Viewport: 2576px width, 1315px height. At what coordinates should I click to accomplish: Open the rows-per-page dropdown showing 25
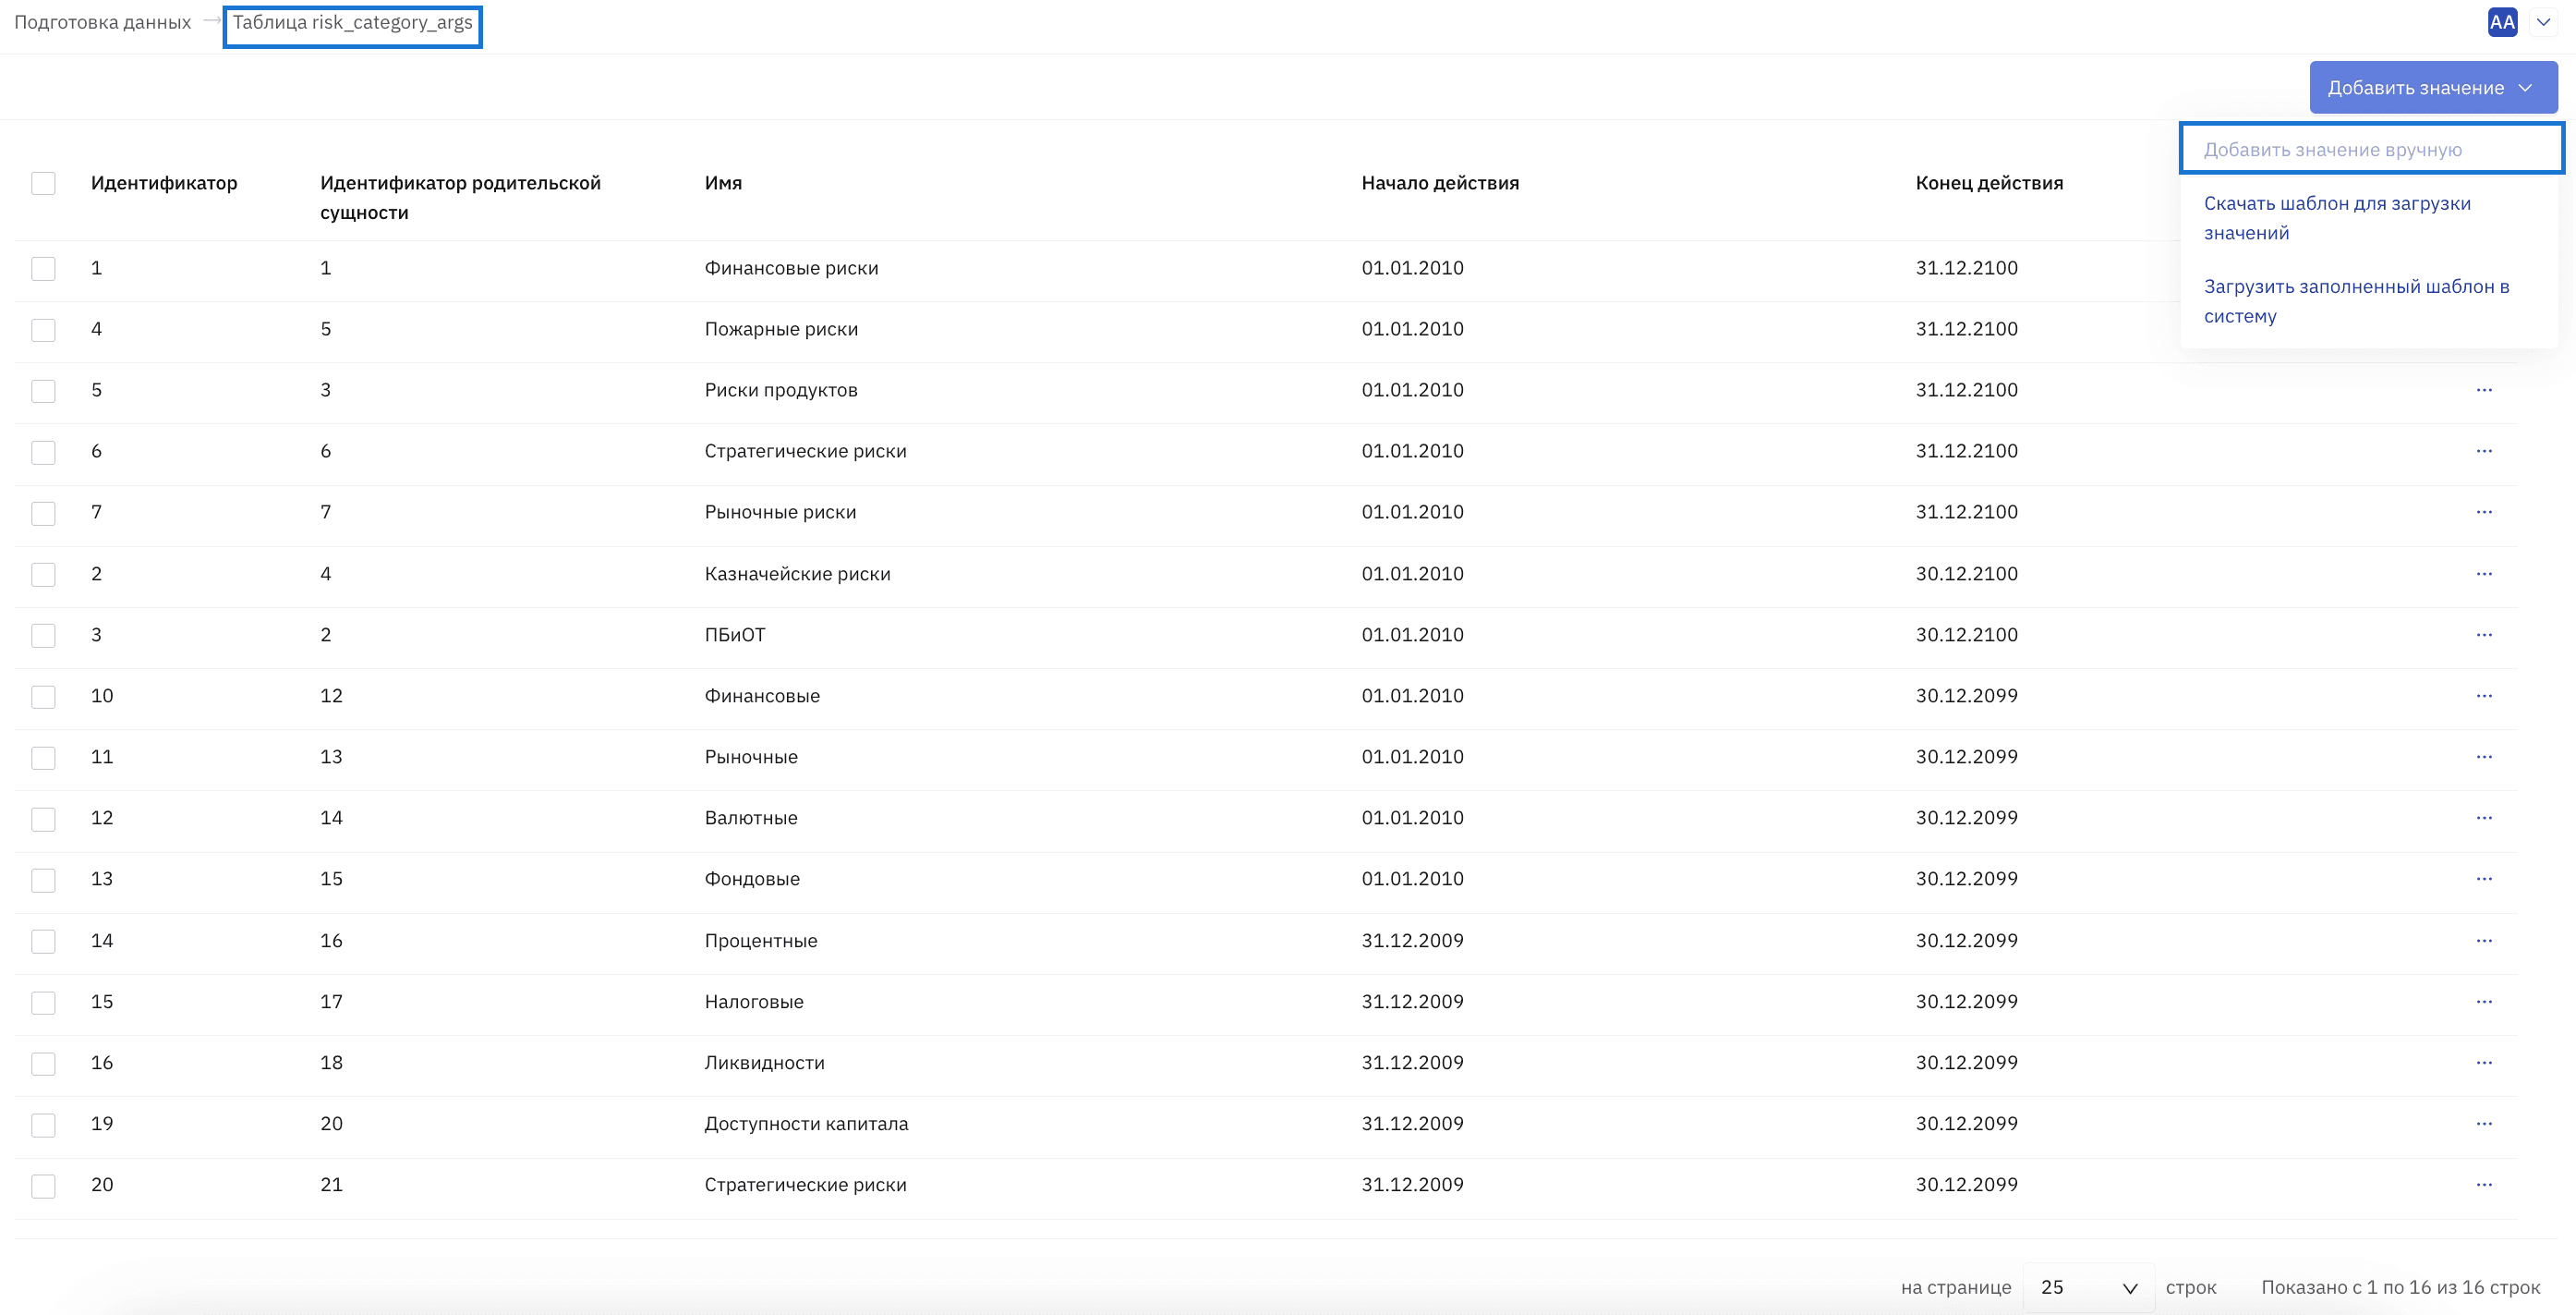pyautogui.click(x=2088, y=1287)
